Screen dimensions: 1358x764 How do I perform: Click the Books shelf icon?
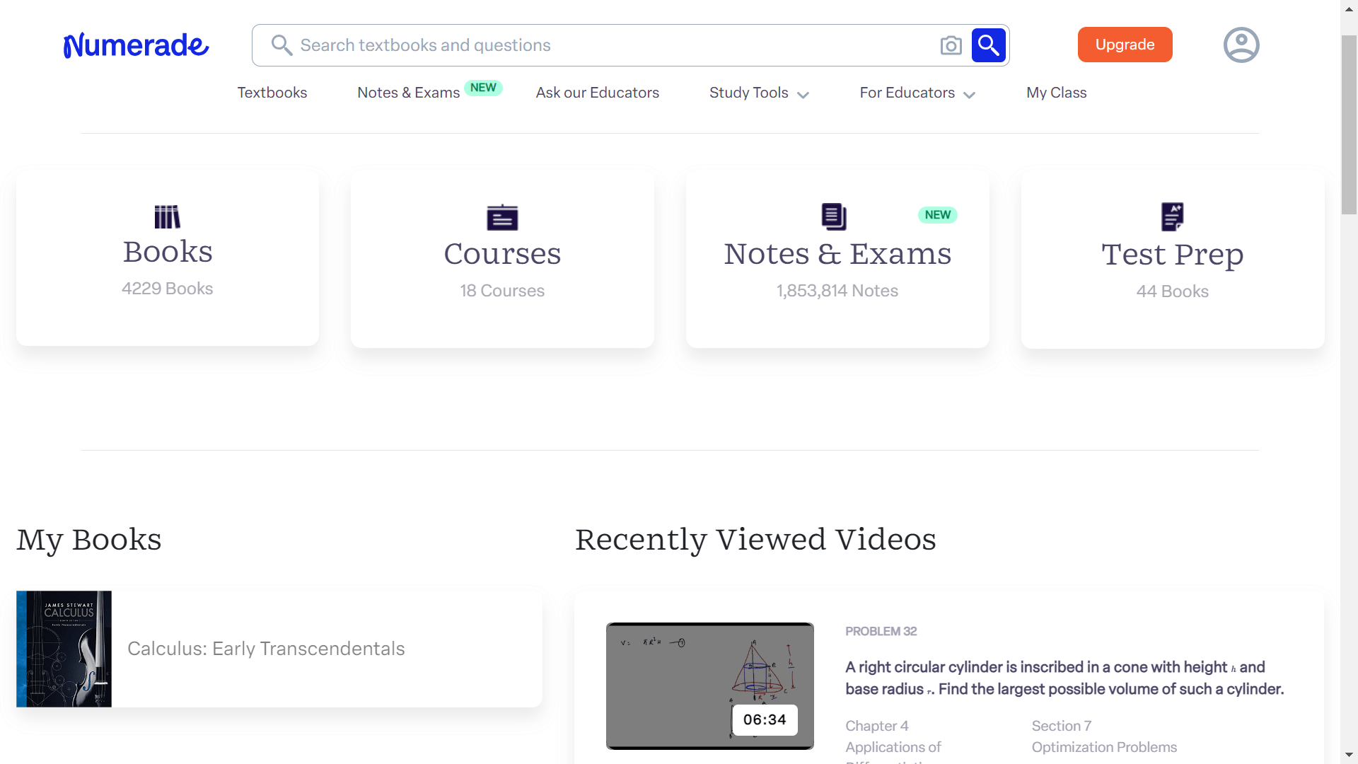pos(167,216)
